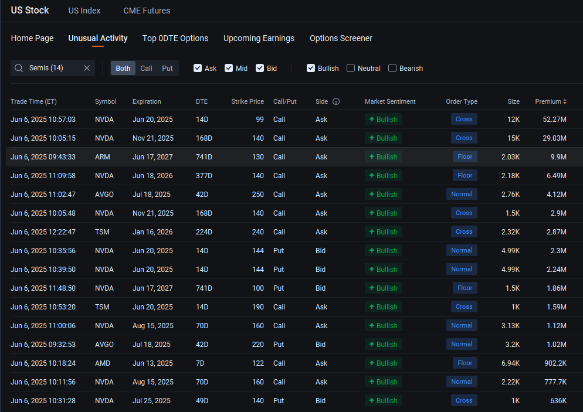Click premium value 777.7K
The width and height of the screenshot is (583, 412).
pos(555,382)
